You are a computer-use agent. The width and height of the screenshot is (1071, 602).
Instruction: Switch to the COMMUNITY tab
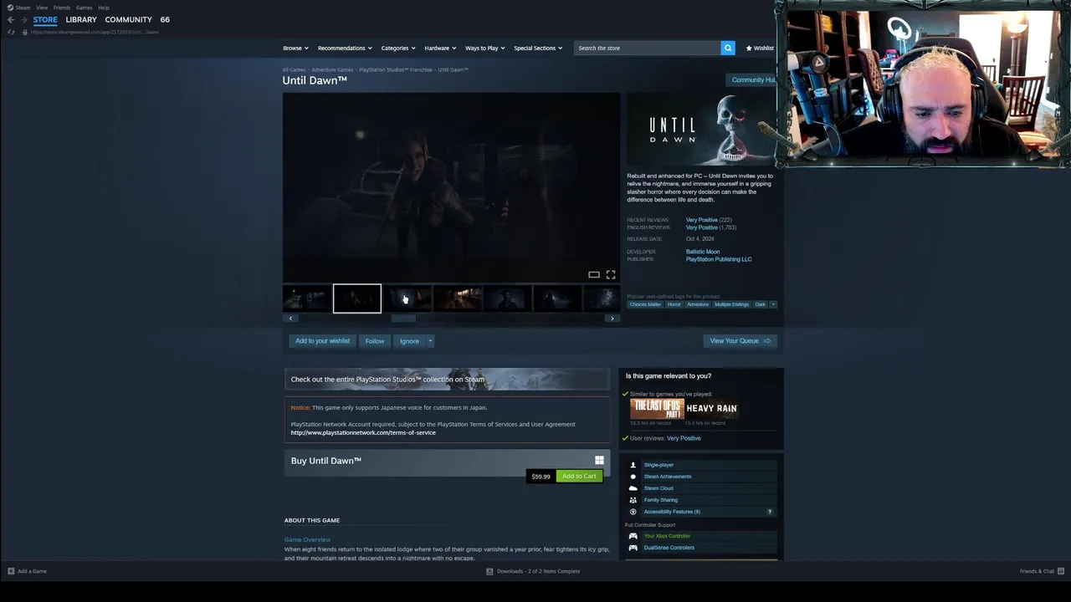click(128, 19)
